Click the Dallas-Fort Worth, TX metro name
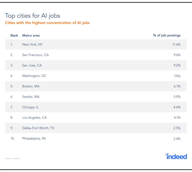 (x=38, y=128)
